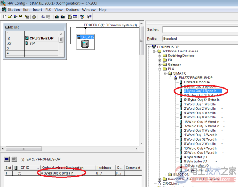238x187 pixels.
Task: Open the Options menu
Action: tap(72, 10)
